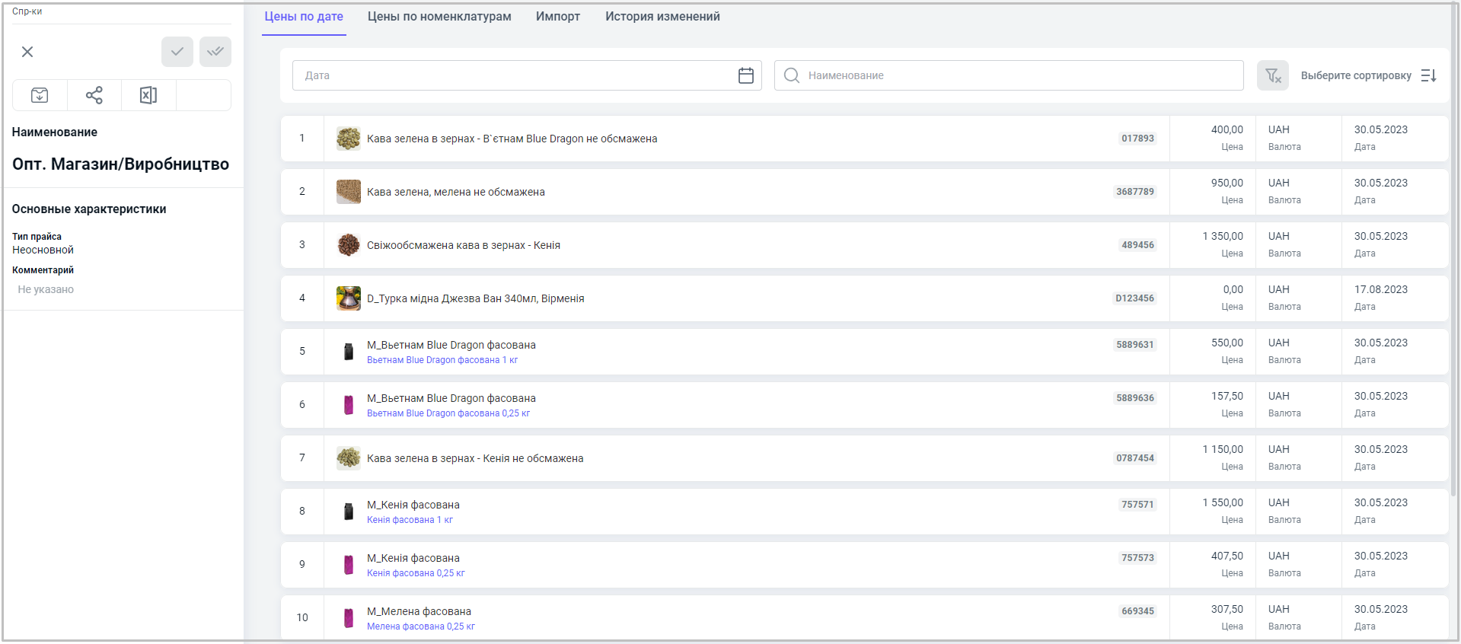
Task: Click the archive box icon
Action: tap(40, 95)
